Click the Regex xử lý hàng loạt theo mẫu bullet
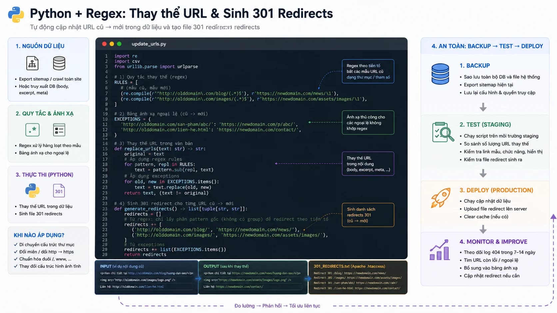Screen dimensions: 557x313 [x=50, y=145]
